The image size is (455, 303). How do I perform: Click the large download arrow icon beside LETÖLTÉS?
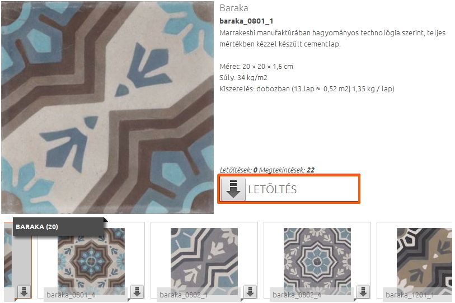[x=233, y=189]
